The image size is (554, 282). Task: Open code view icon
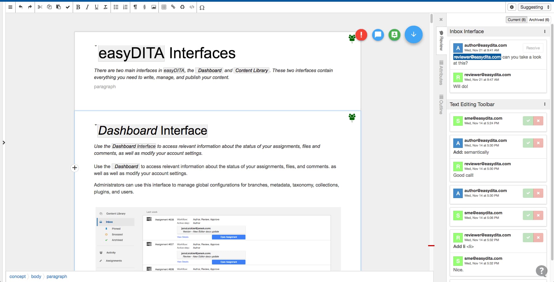(192, 7)
